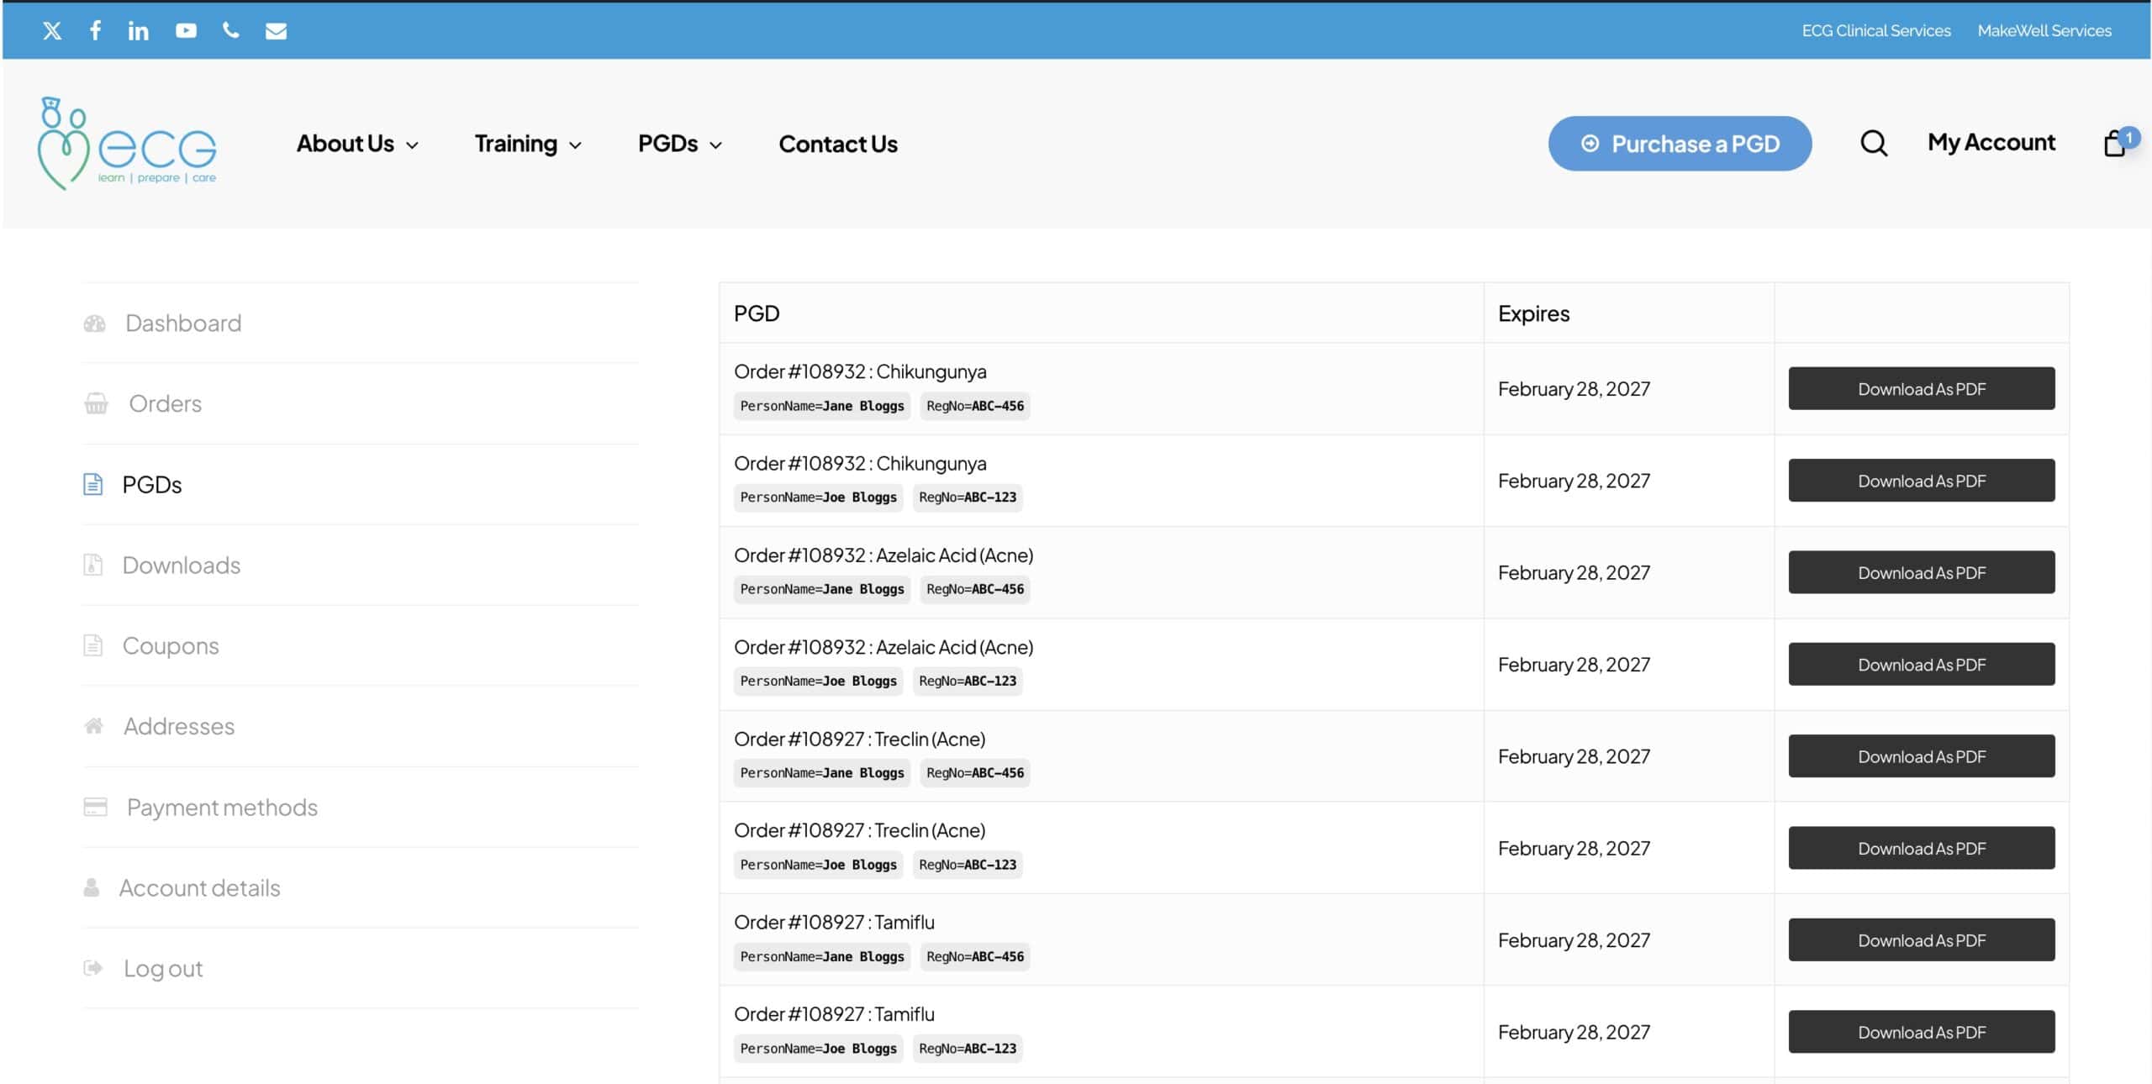The height and width of the screenshot is (1084, 2152).
Task: Select the Dashboard sidebar item
Action: (182, 323)
